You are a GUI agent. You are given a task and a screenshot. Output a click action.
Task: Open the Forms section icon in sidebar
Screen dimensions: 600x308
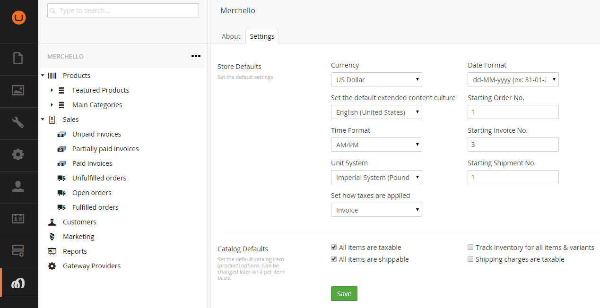tap(18, 251)
